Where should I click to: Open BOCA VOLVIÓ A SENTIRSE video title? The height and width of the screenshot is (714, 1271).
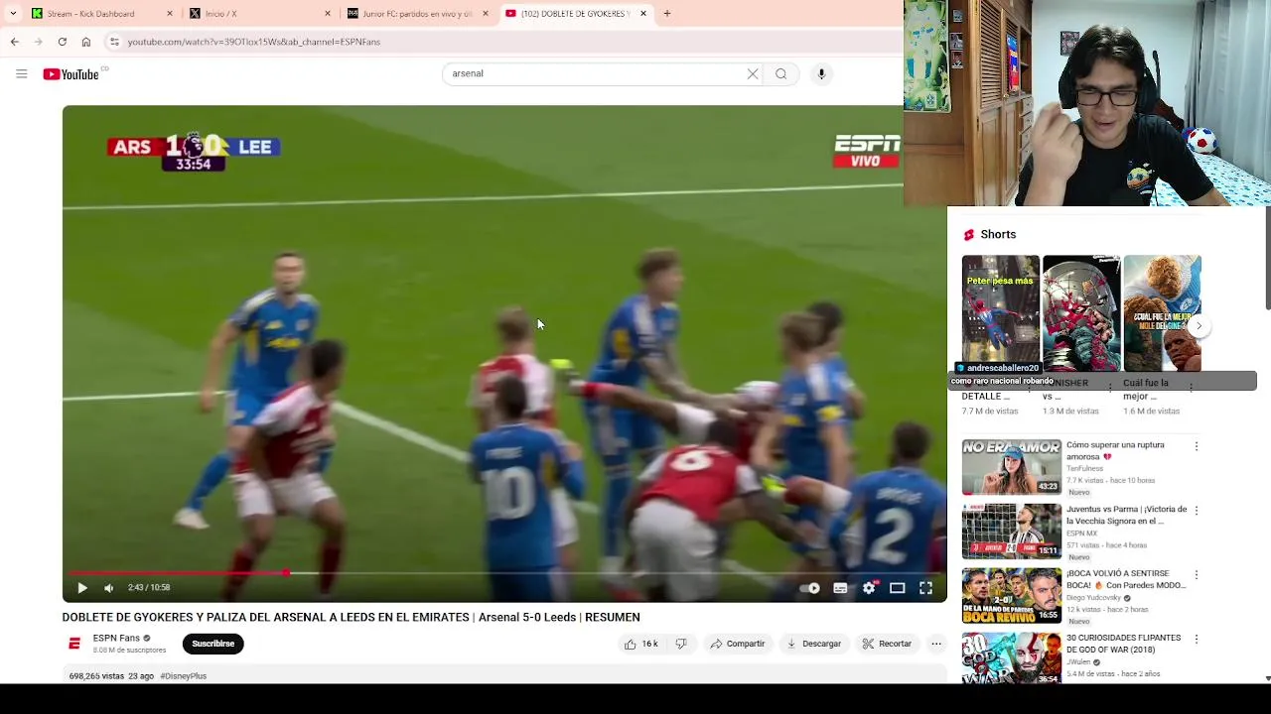pos(1126,580)
